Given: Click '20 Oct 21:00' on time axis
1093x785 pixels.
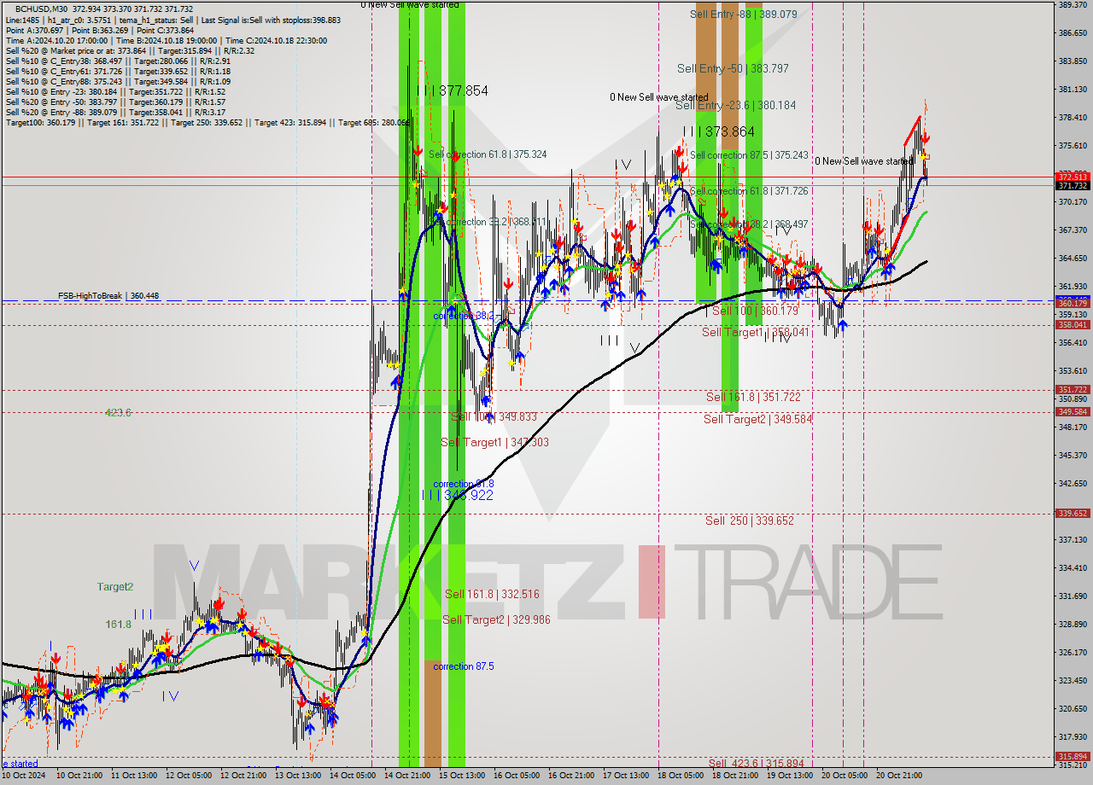Looking at the screenshot, I should coord(899,776).
